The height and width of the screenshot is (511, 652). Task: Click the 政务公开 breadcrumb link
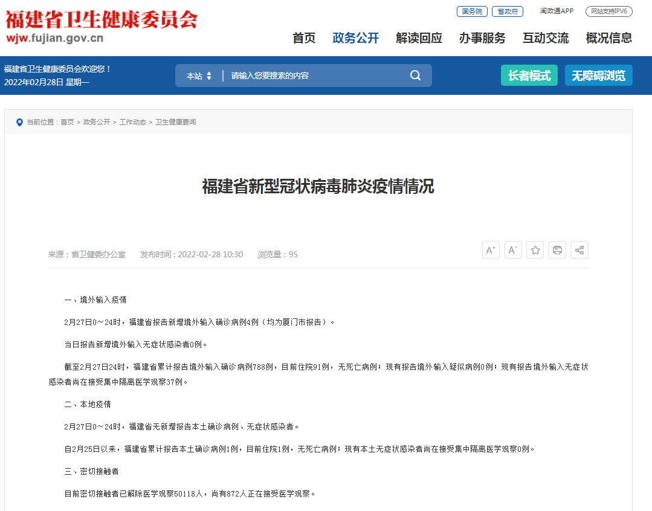(x=97, y=122)
